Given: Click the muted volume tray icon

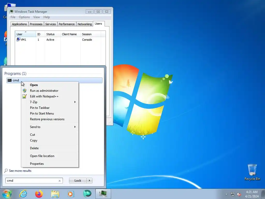Looking at the screenshot, I should pos(239,194).
